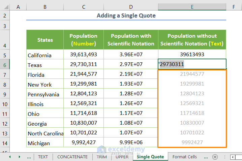242x161 pixels.
Task: Click the Texas population cell 29,730,311
Action: (x=84, y=65)
